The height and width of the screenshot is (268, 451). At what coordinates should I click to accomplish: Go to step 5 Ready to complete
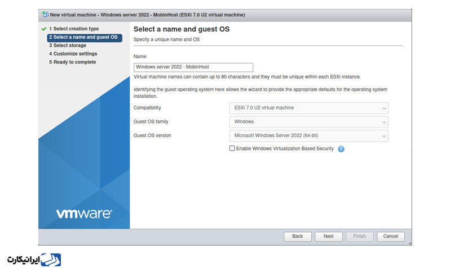tap(72, 62)
